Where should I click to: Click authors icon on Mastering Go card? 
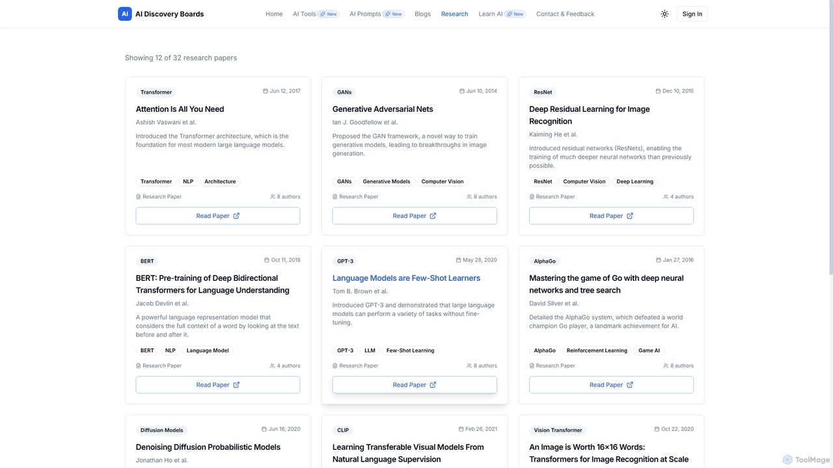tap(666, 365)
